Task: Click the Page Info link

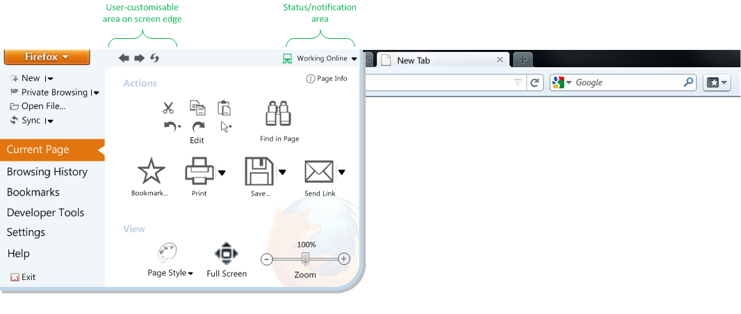Action: pos(327,79)
